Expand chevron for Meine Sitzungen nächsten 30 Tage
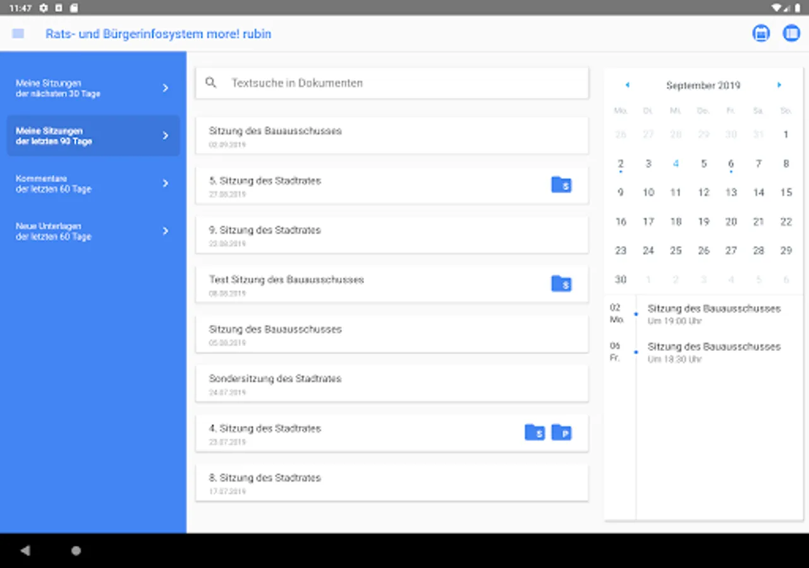 [166, 88]
